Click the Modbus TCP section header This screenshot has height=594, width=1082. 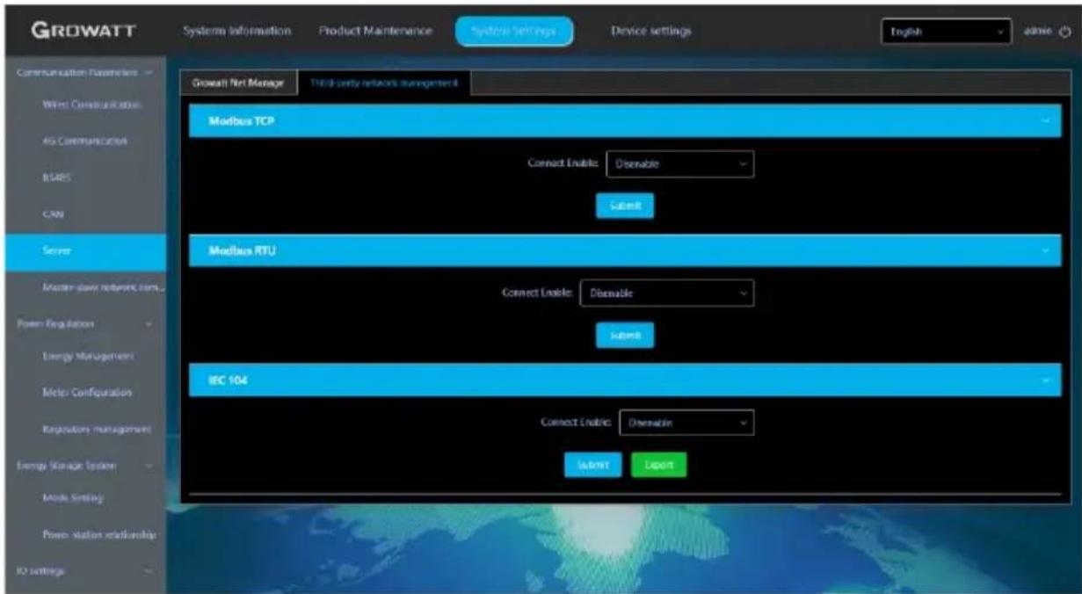click(626, 121)
